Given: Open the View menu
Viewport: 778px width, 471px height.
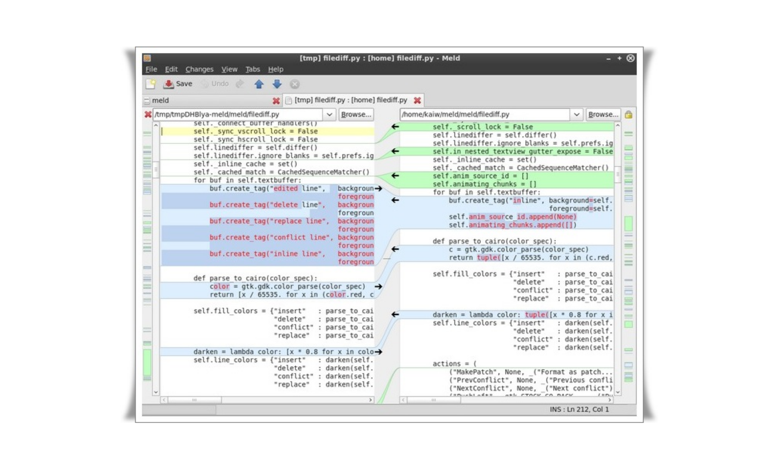Looking at the screenshot, I should pos(229,69).
